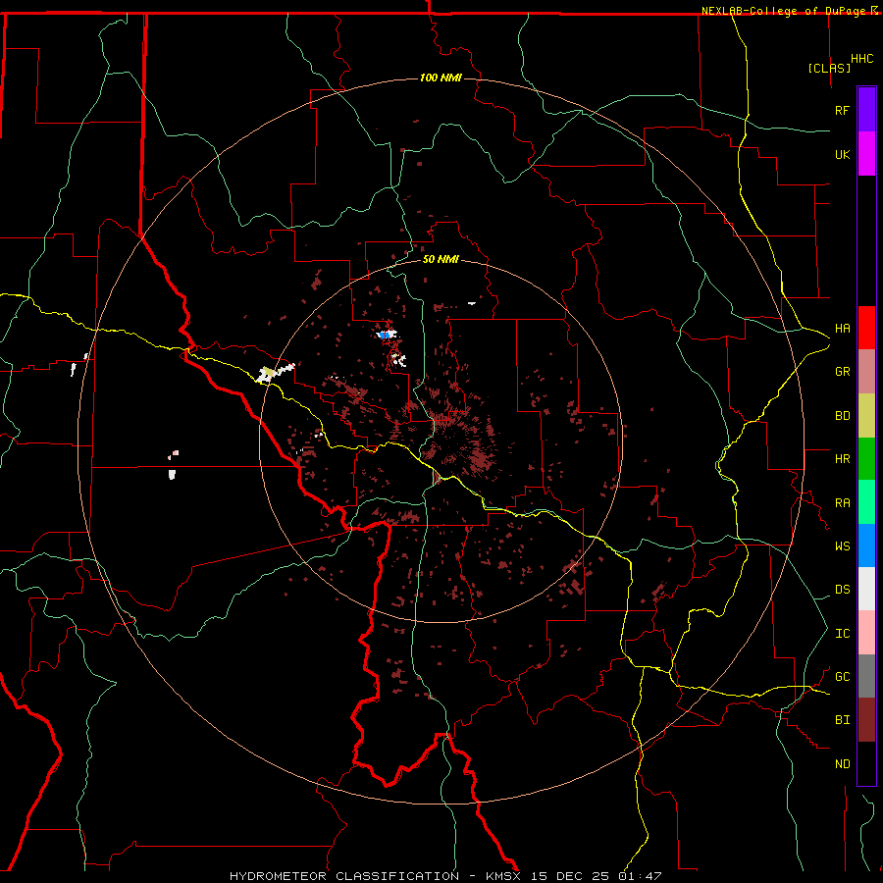Pick the HR green legend swatch
The width and height of the screenshot is (883, 883).
(866, 459)
